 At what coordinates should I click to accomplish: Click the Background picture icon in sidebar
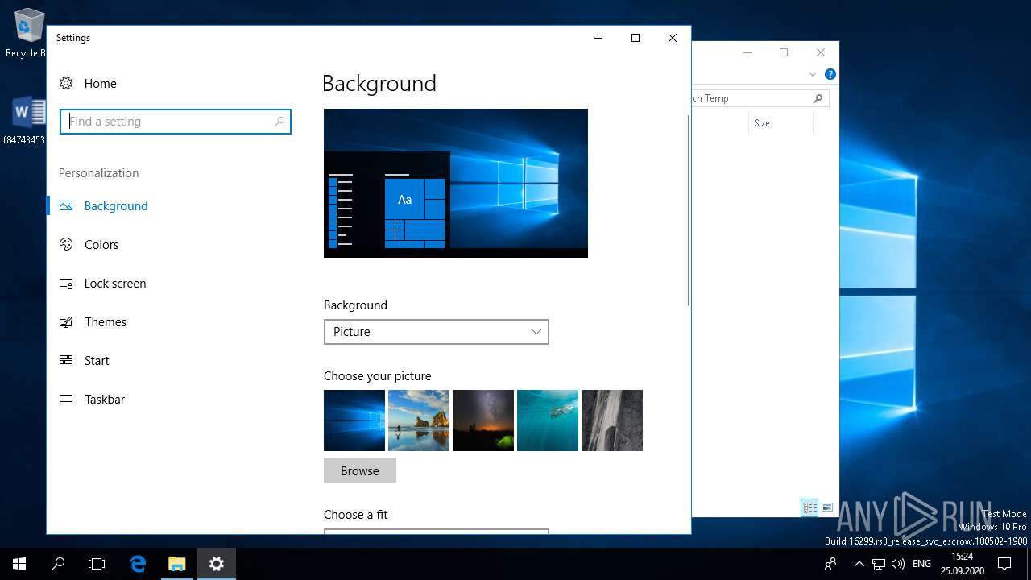[66, 205]
